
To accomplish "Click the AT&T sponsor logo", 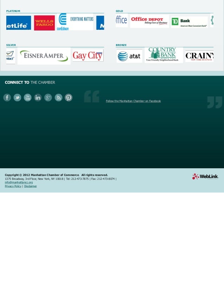I will (x=129, y=56).
